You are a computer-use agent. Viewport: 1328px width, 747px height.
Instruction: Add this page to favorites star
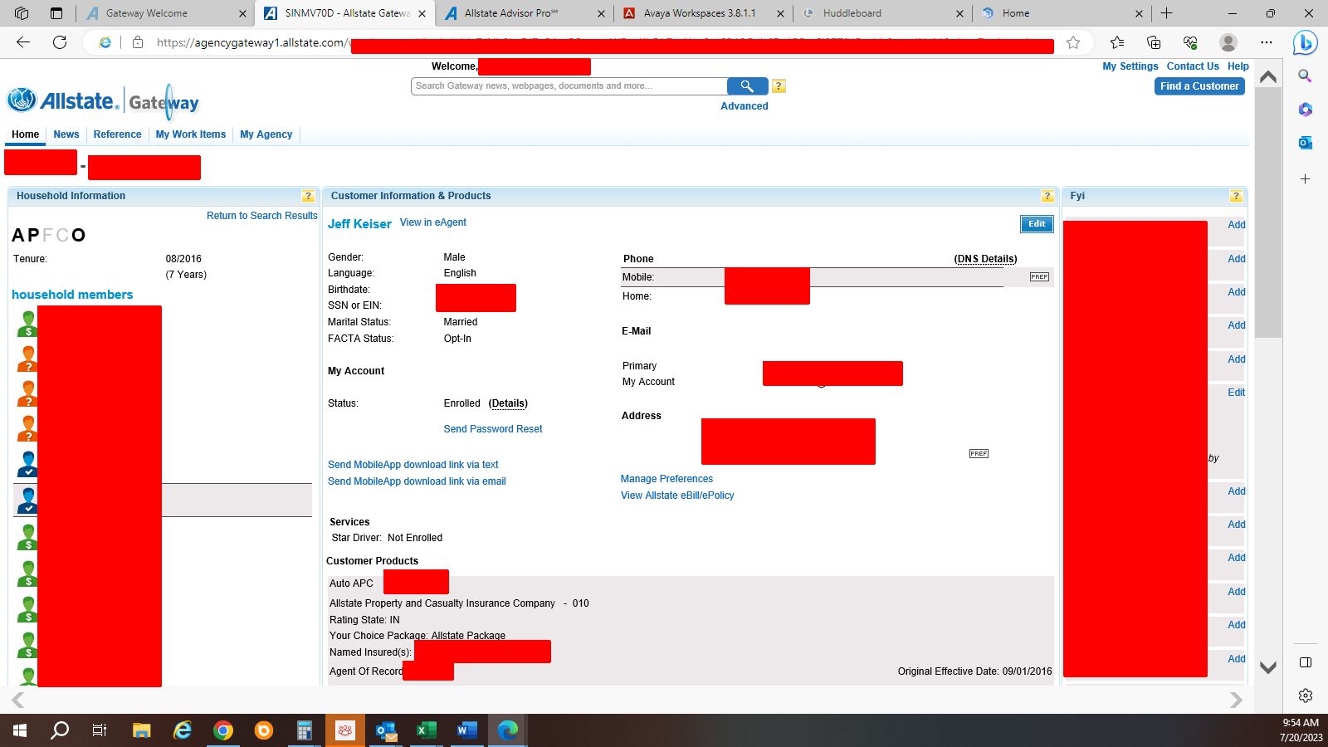(1073, 42)
